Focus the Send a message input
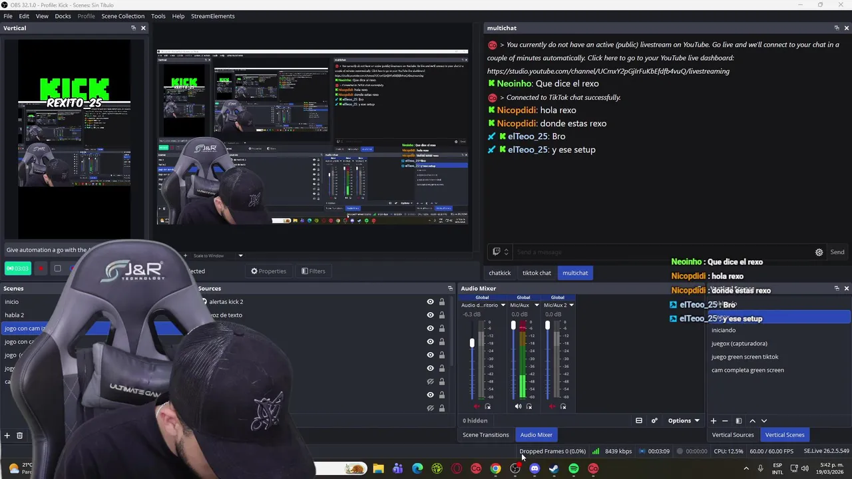Viewport: 852px width, 479px height. [x=664, y=252]
